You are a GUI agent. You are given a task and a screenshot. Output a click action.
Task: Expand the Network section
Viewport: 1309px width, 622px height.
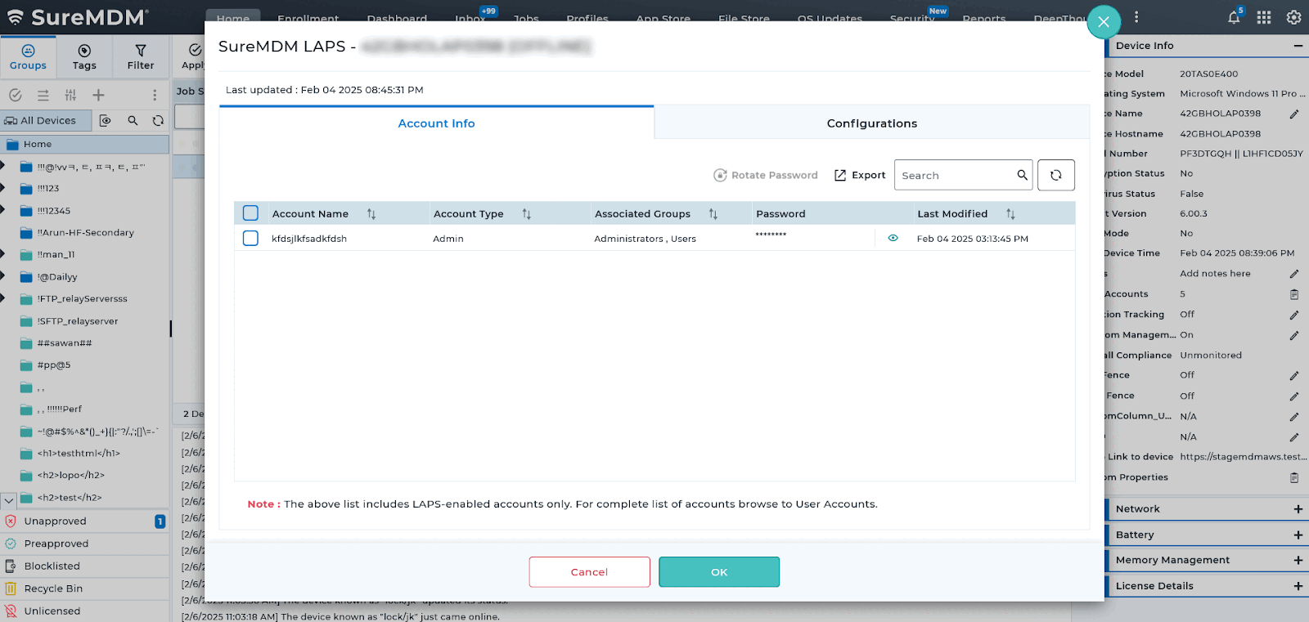click(1298, 509)
